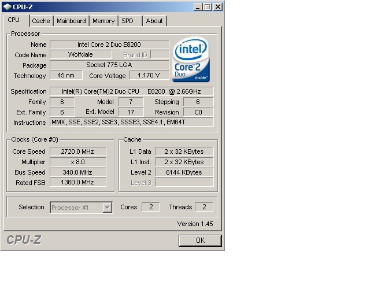Click the L1 Inst. 2 x 32 KBytes value
Screen dimensions: 370x296
tap(184, 162)
